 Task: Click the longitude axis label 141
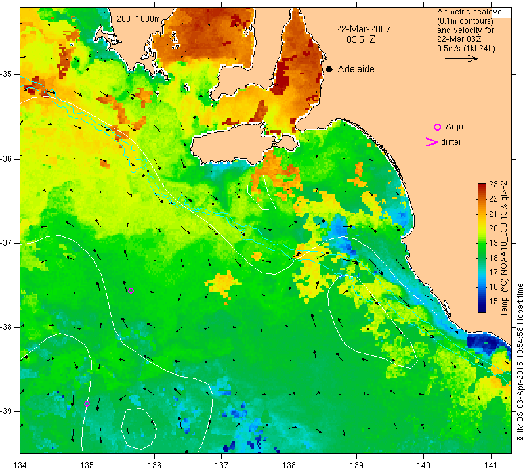click(x=491, y=466)
